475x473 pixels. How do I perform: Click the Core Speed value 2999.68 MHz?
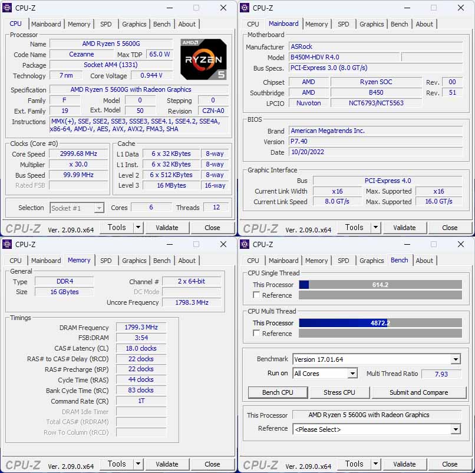click(78, 154)
